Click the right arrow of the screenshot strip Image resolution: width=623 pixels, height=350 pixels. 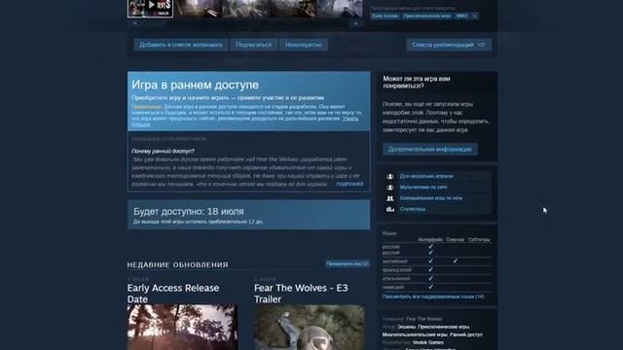pos(355,23)
